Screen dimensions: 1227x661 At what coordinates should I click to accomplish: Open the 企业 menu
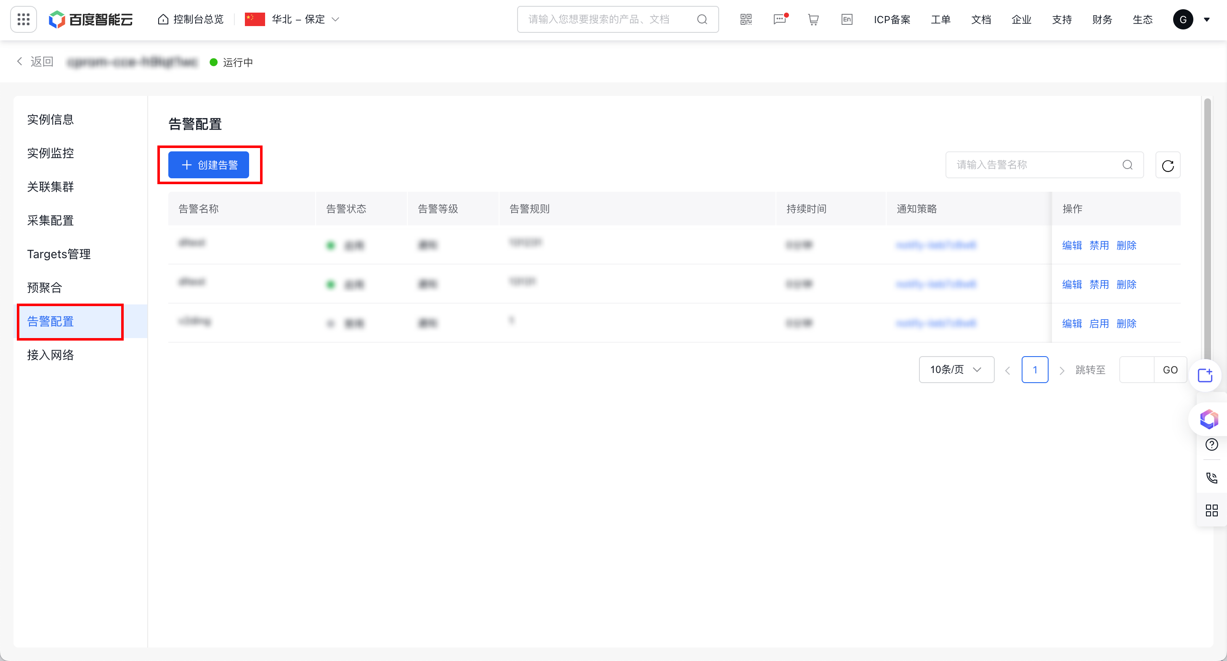[x=1021, y=19]
